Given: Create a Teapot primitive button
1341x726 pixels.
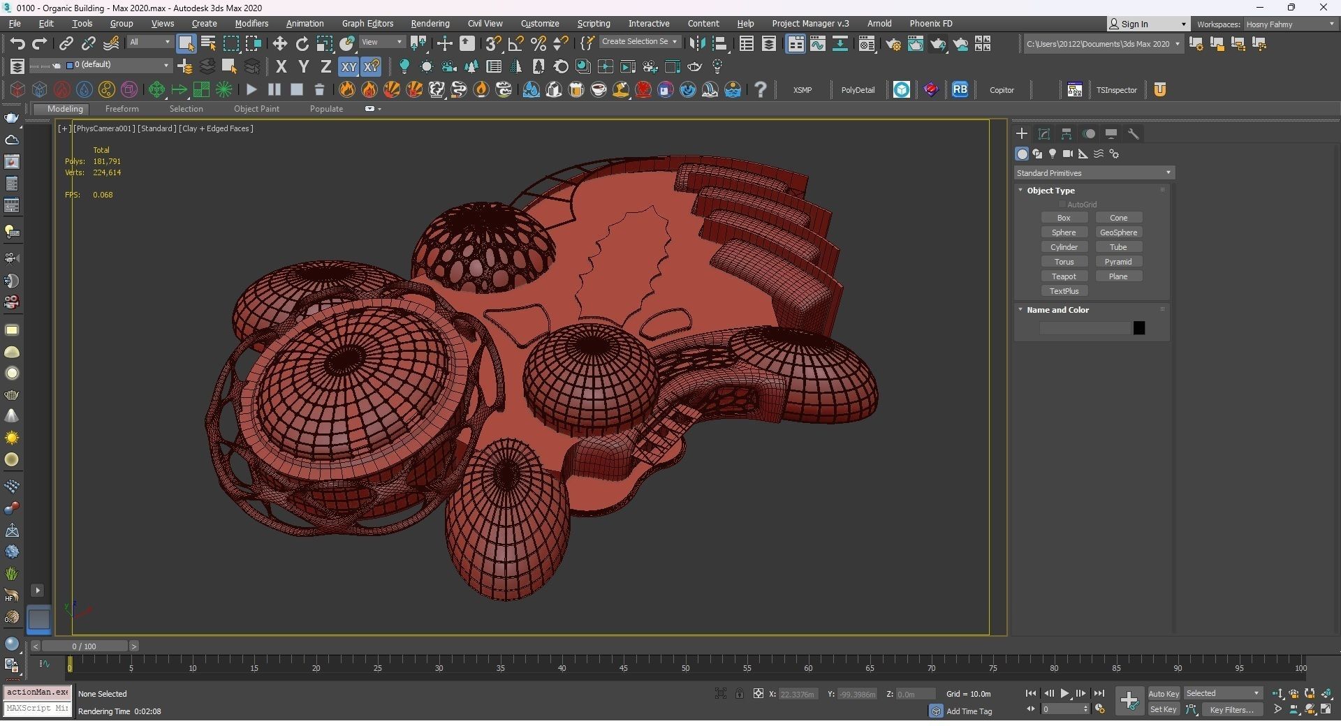Looking at the screenshot, I should tap(1064, 276).
